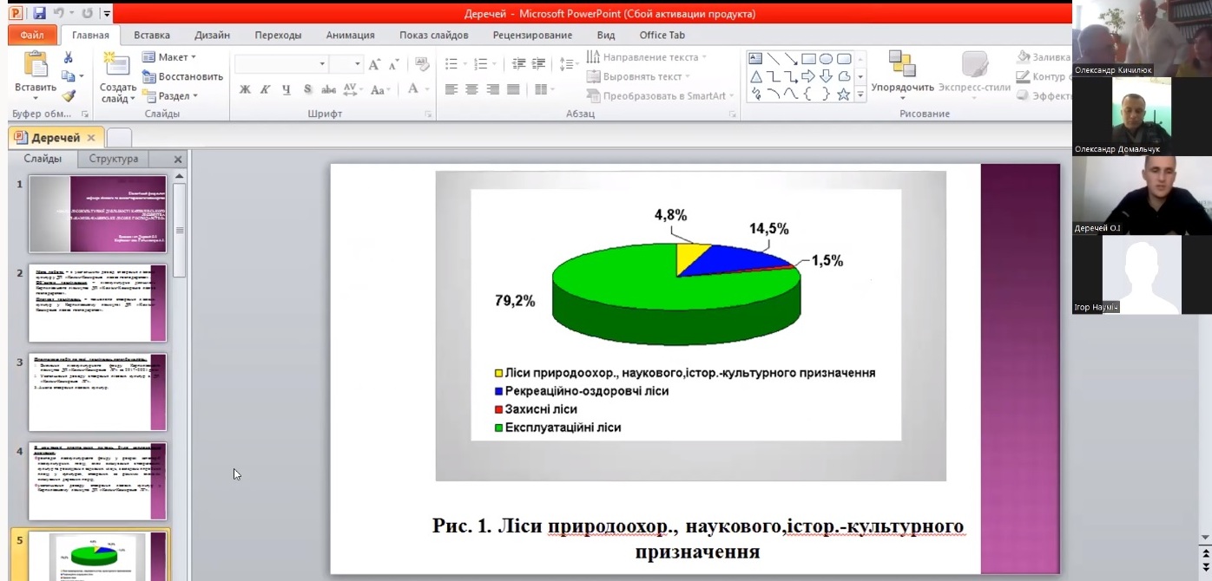The width and height of the screenshot is (1212, 581).
Task: Apply bold formatting with the Ж icon
Action: [x=244, y=89]
